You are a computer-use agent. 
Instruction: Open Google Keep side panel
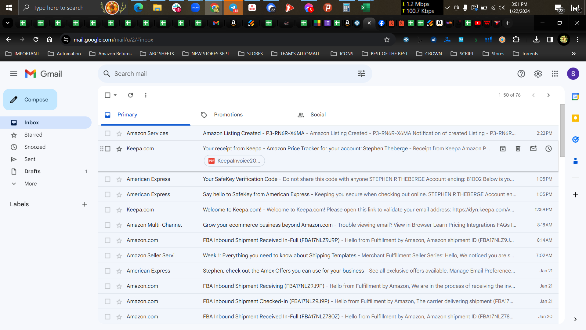tap(575, 118)
